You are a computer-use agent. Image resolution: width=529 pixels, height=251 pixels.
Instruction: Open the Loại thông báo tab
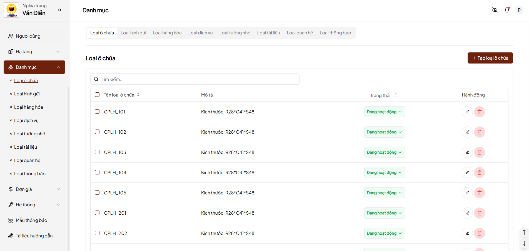tap(335, 33)
